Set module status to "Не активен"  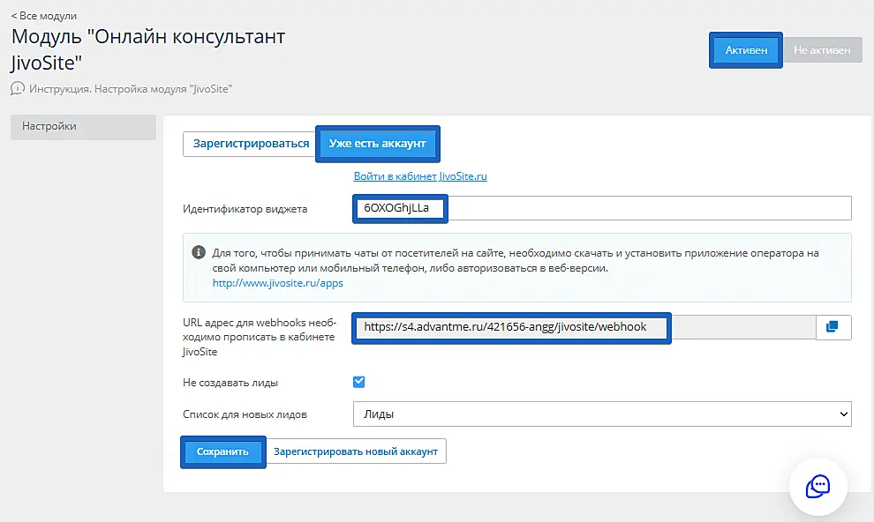(821, 50)
